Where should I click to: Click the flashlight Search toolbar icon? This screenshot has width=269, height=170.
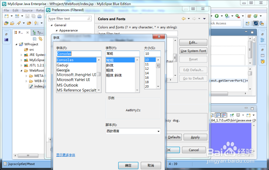(19, 23)
